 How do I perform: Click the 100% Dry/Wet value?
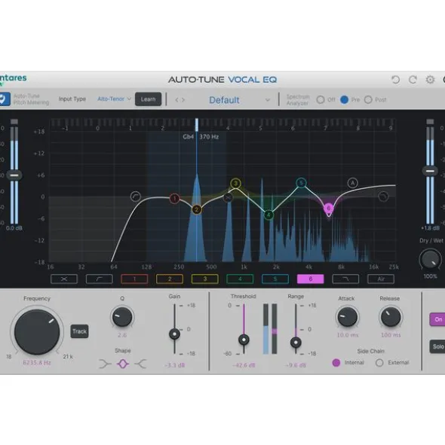click(430, 276)
